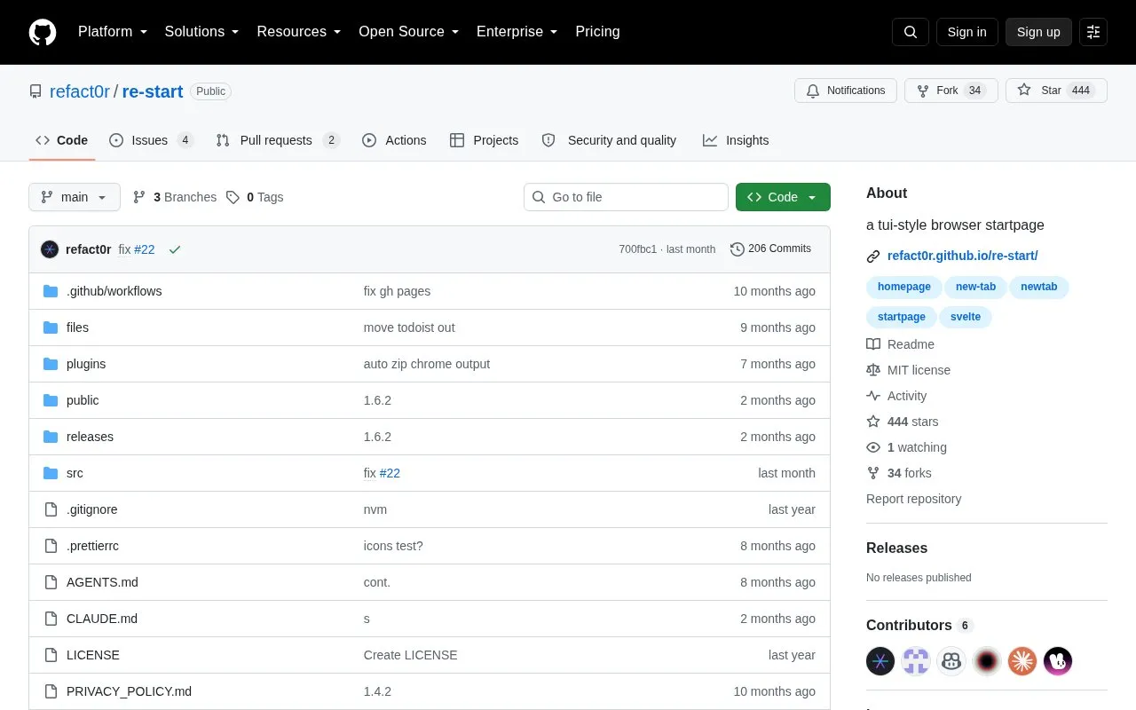The height and width of the screenshot is (710, 1136).
Task: Switch to the Issues tab
Action: [x=151, y=140]
